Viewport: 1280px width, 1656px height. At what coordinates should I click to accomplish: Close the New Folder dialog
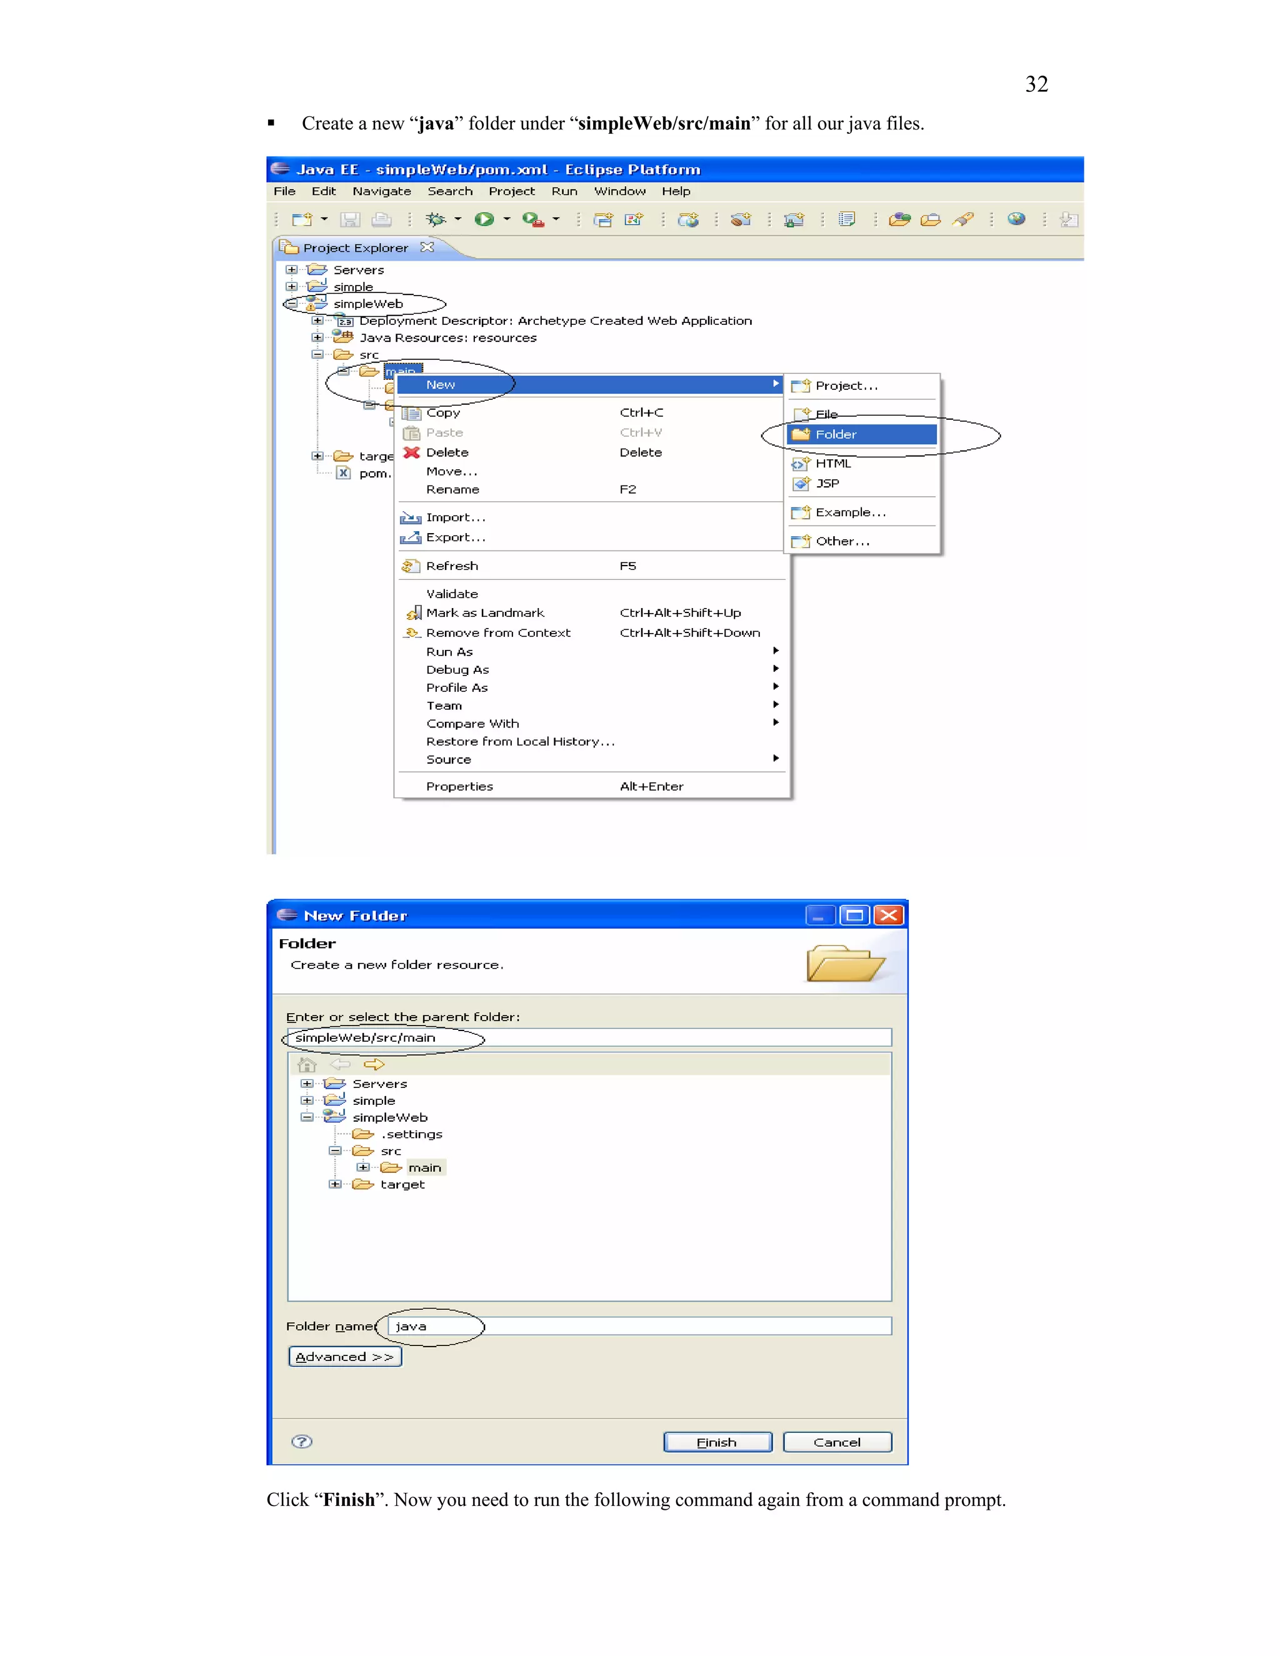tap(889, 915)
